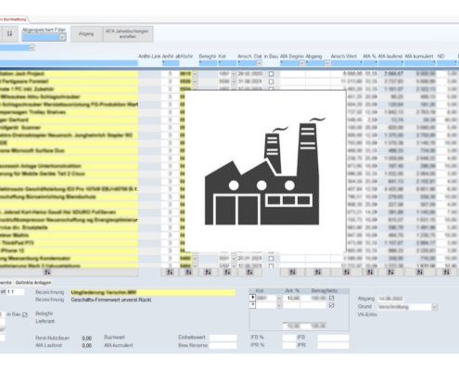459x371 pixels.
Task: Click the AfA laufend filter field
Action: 391,63
